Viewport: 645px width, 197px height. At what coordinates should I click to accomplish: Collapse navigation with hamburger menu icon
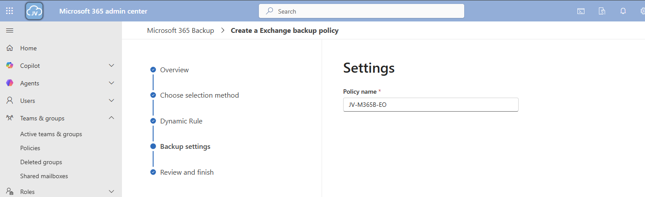click(10, 30)
